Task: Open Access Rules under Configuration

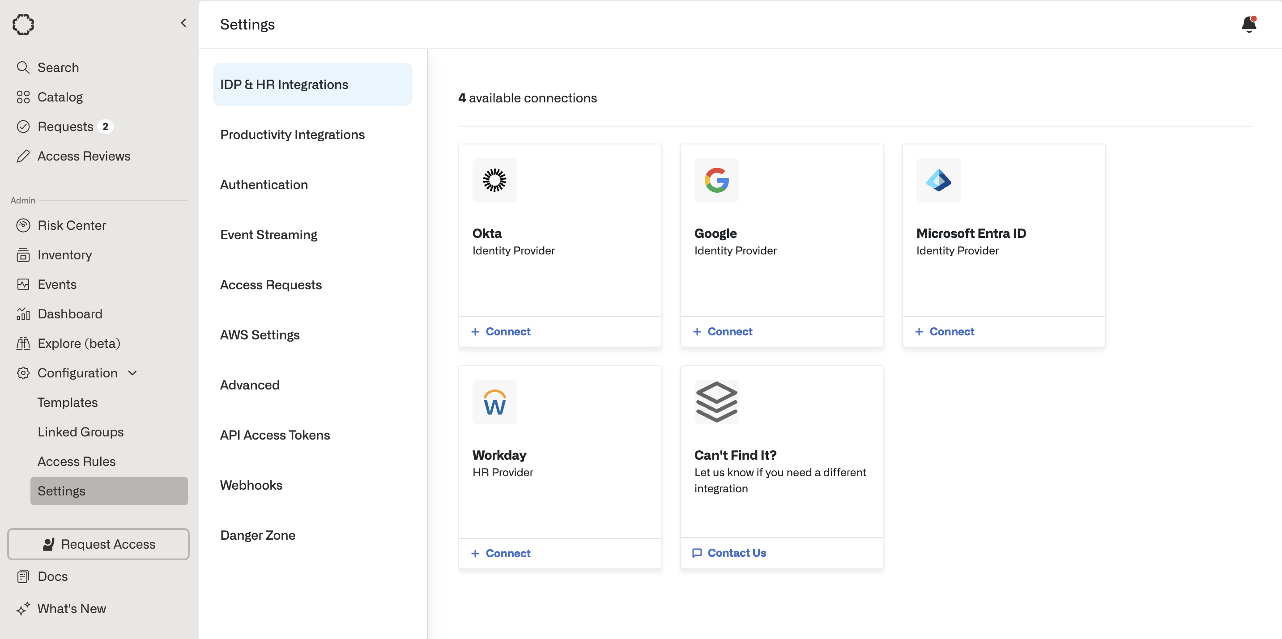Action: coord(76,461)
